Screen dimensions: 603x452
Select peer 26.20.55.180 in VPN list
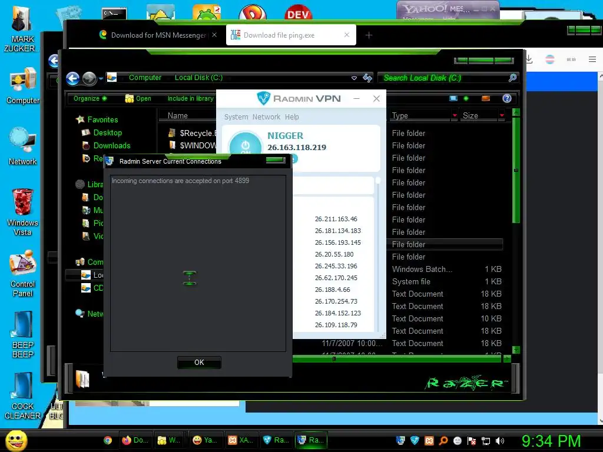pyautogui.click(x=334, y=254)
